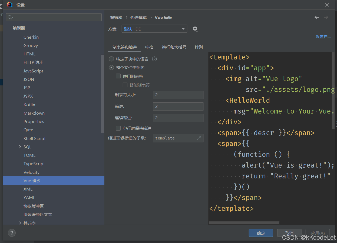Open the 换行和大括号 tab

174,47
